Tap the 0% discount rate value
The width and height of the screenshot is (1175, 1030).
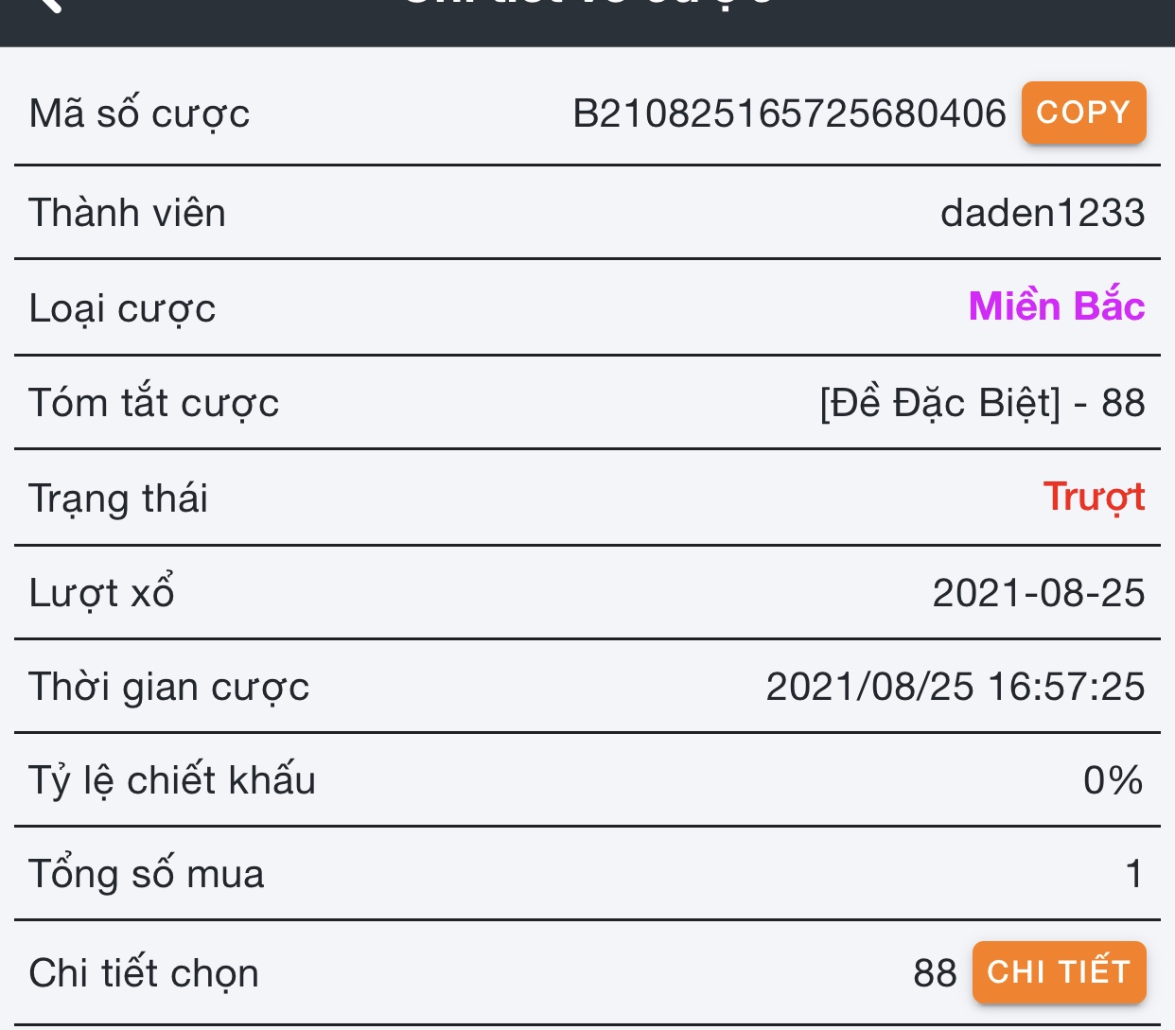pos(1113,780)
